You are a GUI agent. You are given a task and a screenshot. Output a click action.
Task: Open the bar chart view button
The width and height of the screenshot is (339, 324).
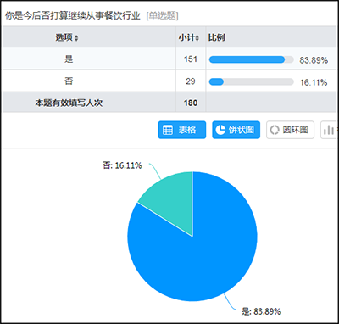[329, 130]
